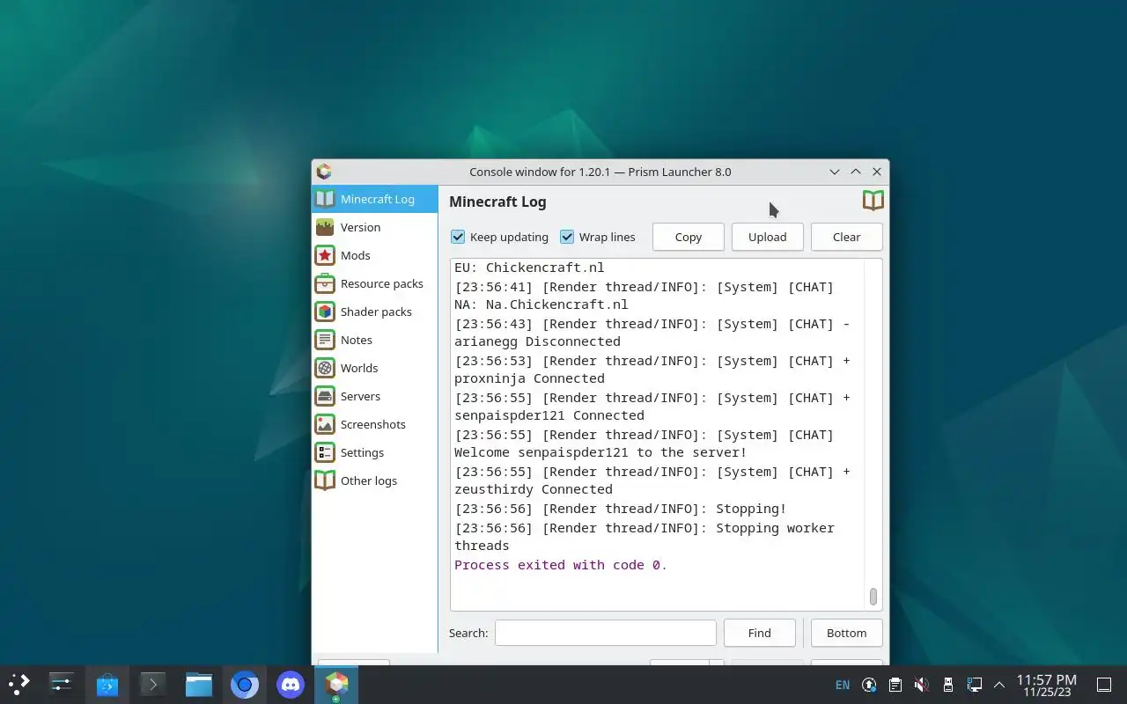This screenshot has height=704, width=1127.
Task: Open the KDE application launcher
Action: [19, 684]
